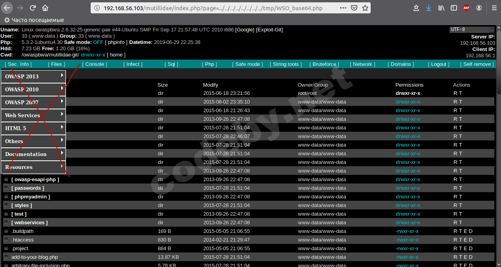Sort by the Size column header
This screenshot has height=267, width=501.
click(x=163, y=85)
